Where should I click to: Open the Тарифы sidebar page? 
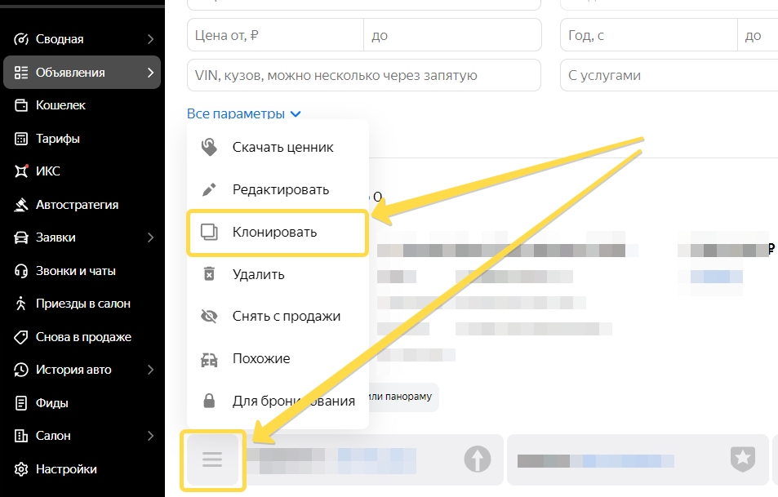(57, 139)
